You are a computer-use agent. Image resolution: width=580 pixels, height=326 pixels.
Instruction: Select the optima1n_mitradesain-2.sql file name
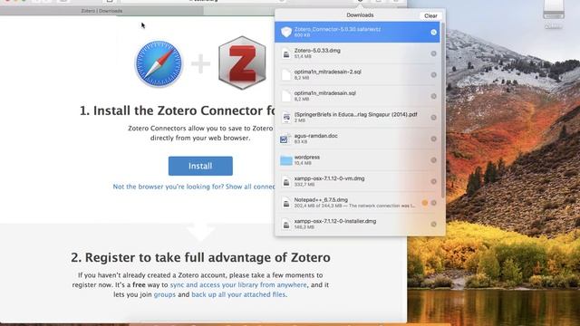click(328, 72)
